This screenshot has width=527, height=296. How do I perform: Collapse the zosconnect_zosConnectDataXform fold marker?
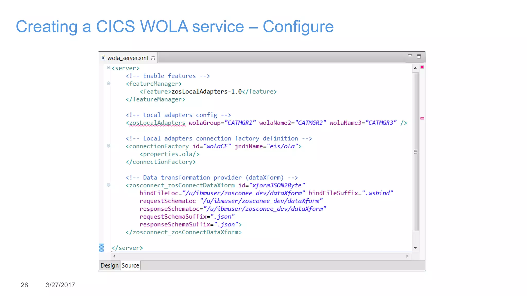pos(109,185)
